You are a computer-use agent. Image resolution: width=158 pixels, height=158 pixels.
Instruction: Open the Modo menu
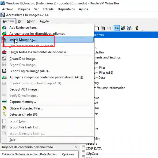click(31, 21)
